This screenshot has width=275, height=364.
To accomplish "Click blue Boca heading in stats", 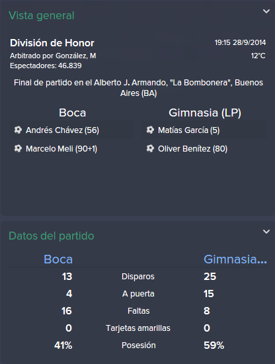I will pyautogui.click(x=58, y=259).
